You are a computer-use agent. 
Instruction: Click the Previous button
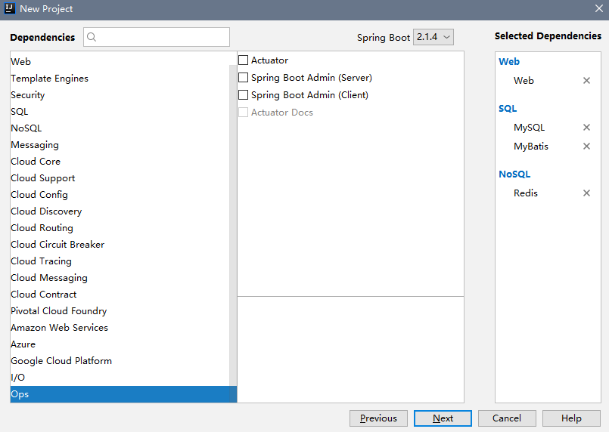tap(378, 418)
